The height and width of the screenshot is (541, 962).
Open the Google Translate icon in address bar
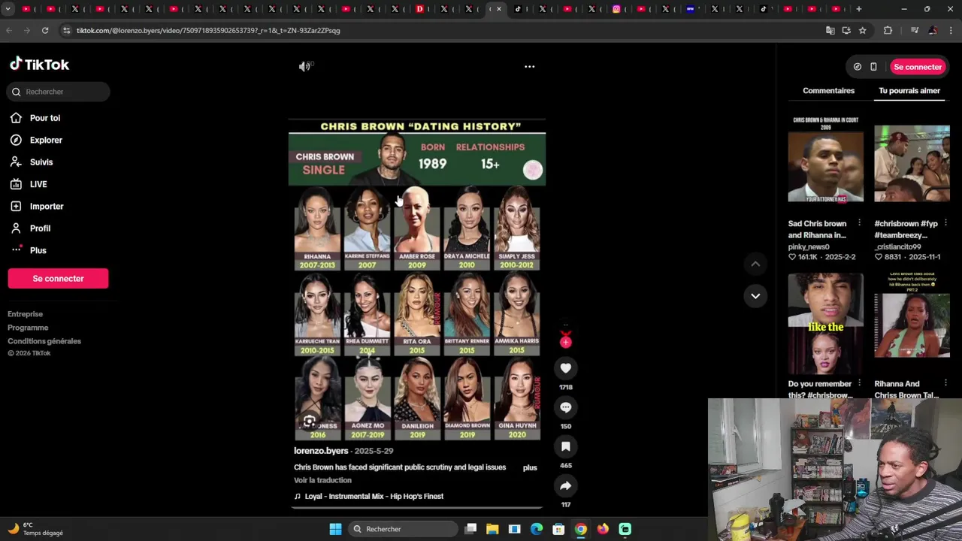[830, 31]
